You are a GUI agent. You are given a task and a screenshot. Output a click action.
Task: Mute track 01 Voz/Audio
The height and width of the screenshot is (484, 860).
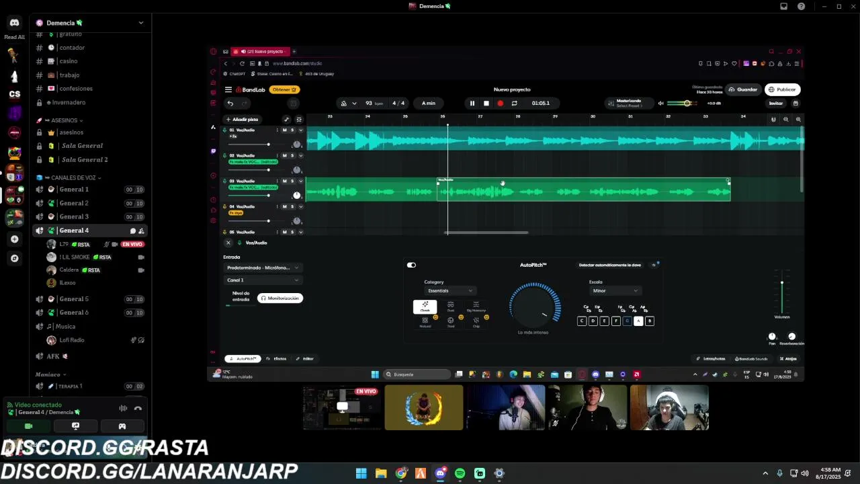coord(284,130)
